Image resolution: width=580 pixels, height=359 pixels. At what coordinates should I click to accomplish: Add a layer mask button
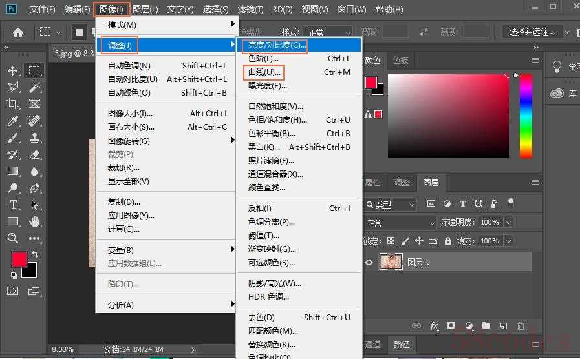tap(451, 325)
